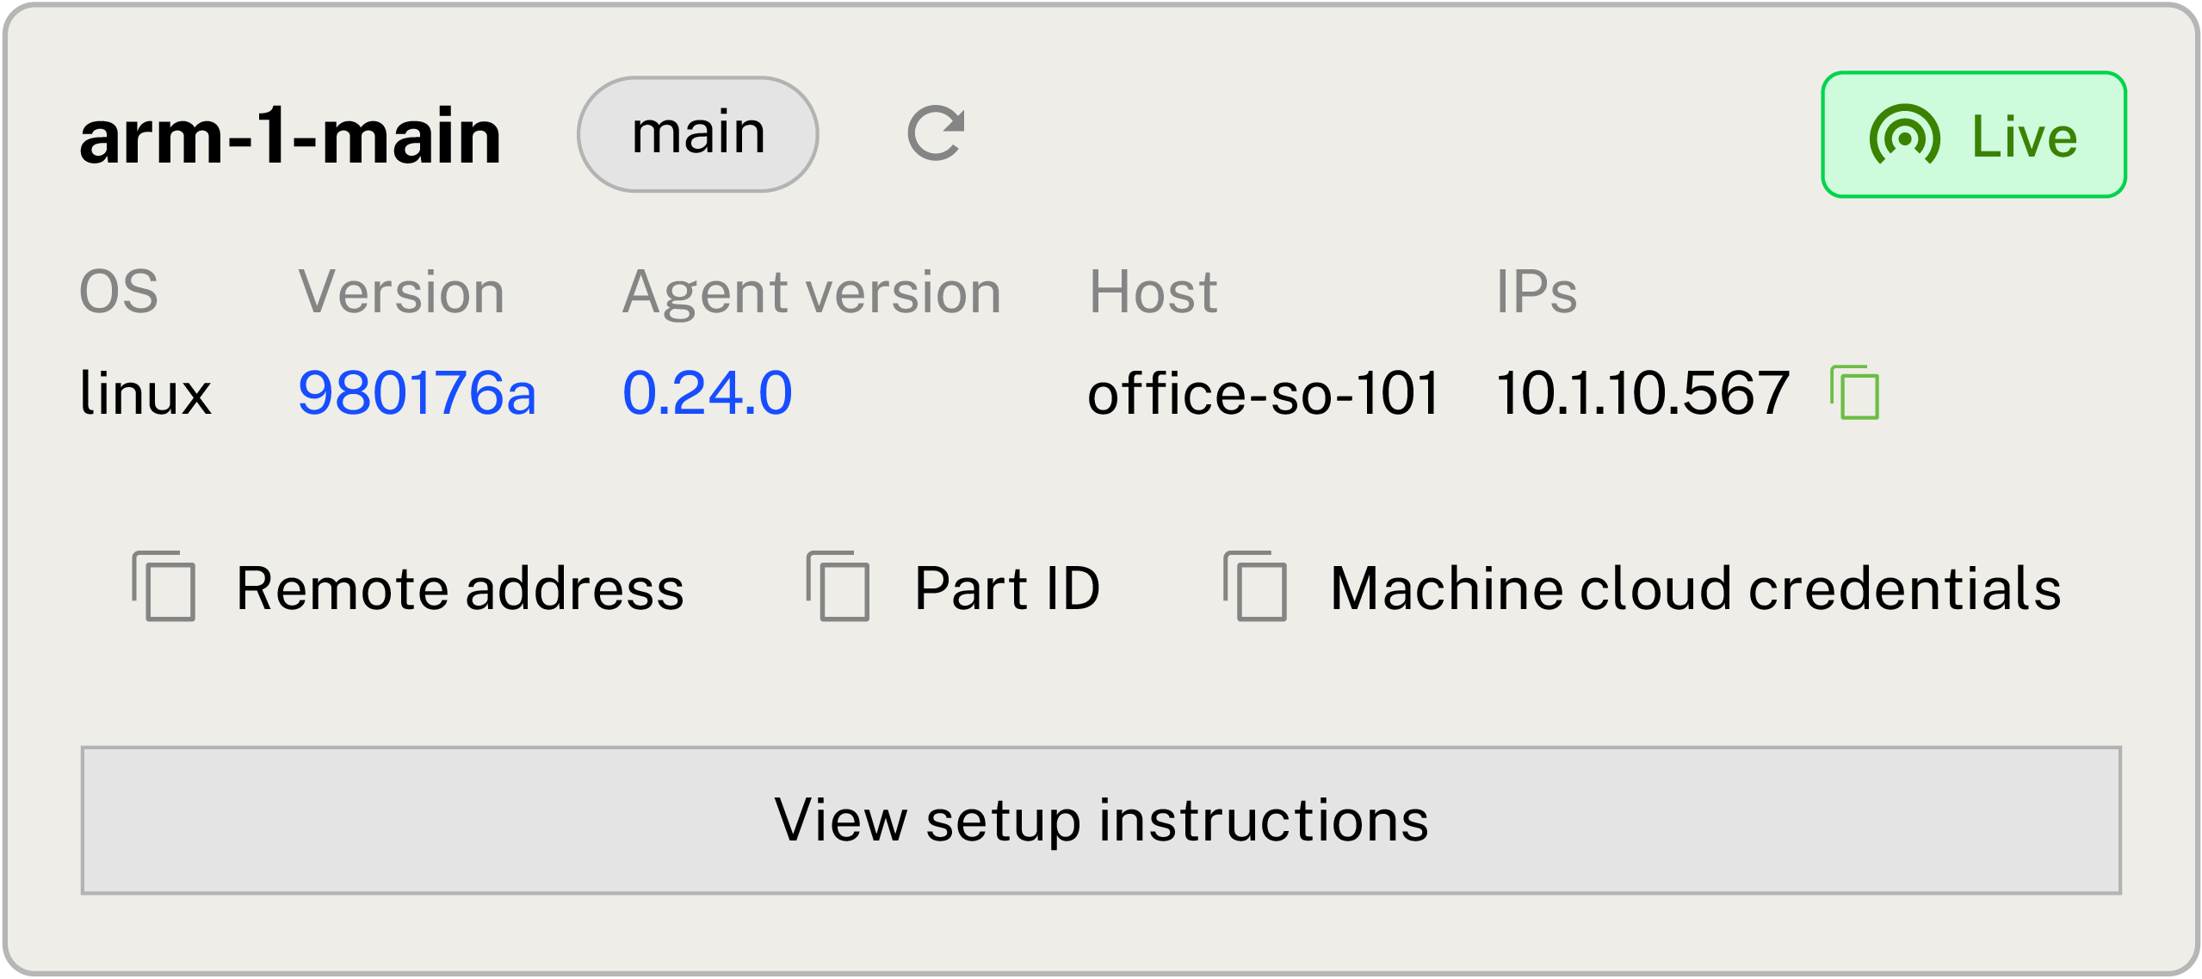Click the IP value 10.1.10.567

(x=1642, y=393)
